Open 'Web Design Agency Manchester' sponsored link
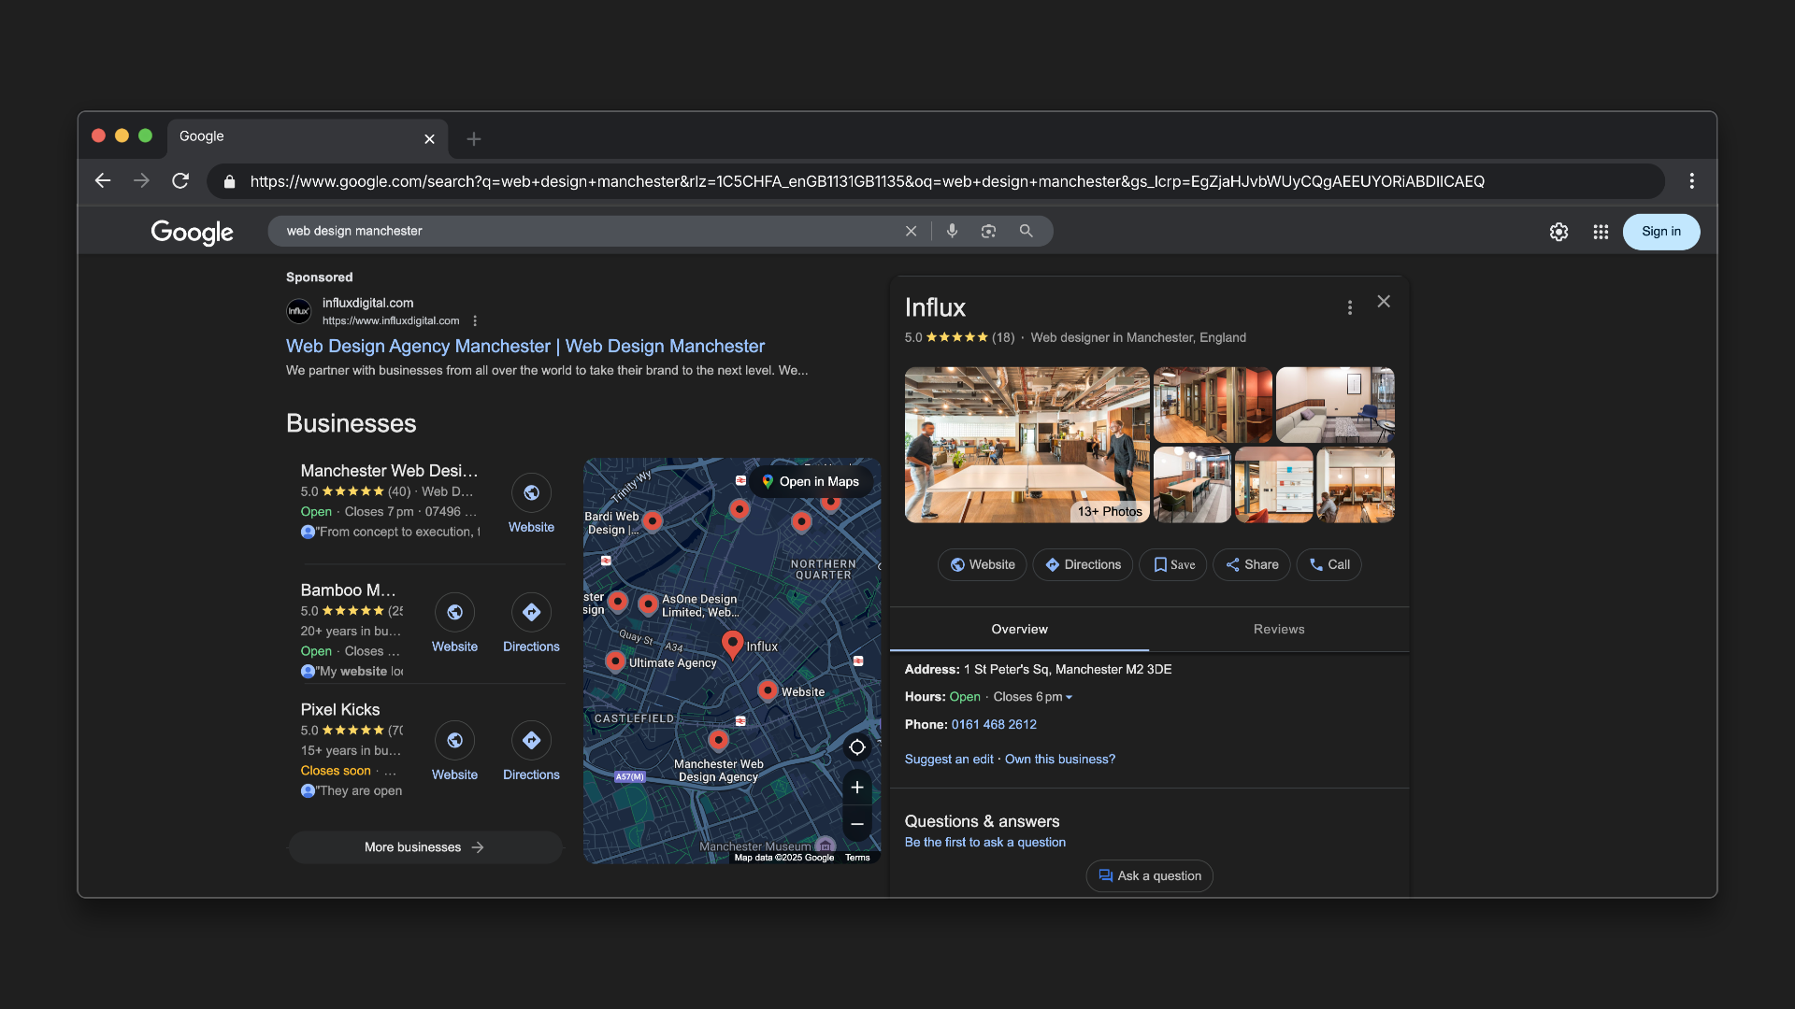Image resolution: width=1795 pixels, height=1009 pixels. (x=525, y=346)
